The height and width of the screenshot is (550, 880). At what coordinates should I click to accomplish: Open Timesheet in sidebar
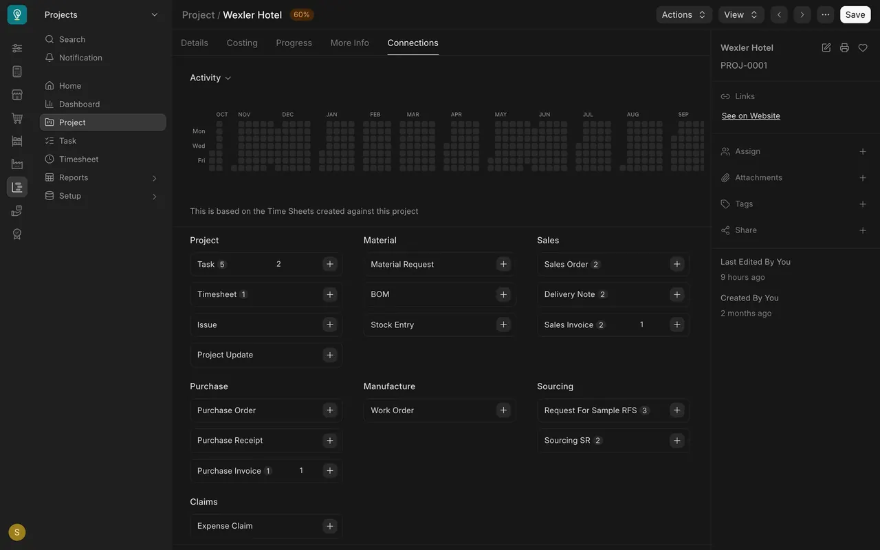point(103,159)
